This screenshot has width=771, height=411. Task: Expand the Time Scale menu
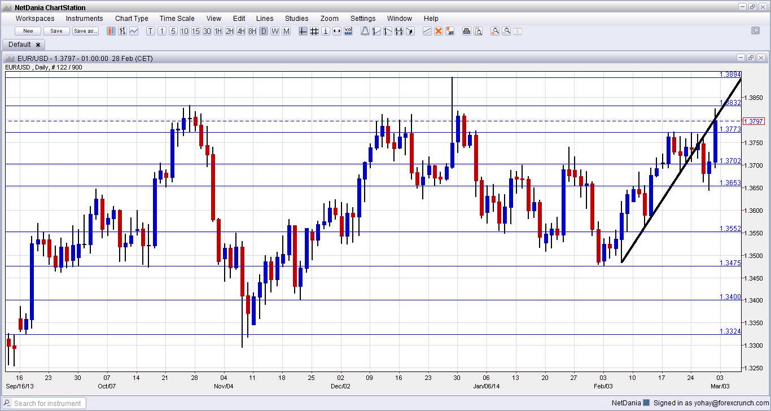click(x=177, y=19)
